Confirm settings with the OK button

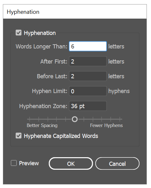pos(71,164)
